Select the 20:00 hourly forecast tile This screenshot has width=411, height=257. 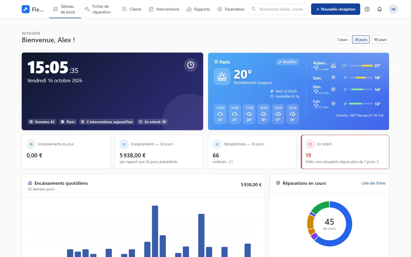293,114
